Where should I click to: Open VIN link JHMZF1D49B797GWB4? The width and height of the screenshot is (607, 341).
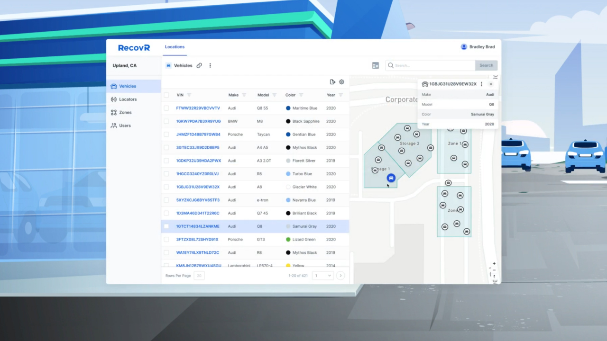198,135
